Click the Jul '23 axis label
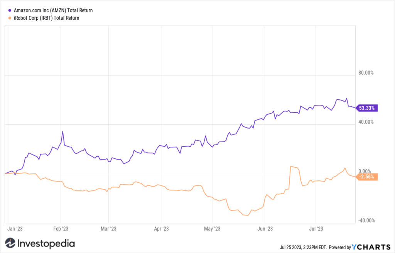This screenshot has height=253, width=395. [316, 229]
